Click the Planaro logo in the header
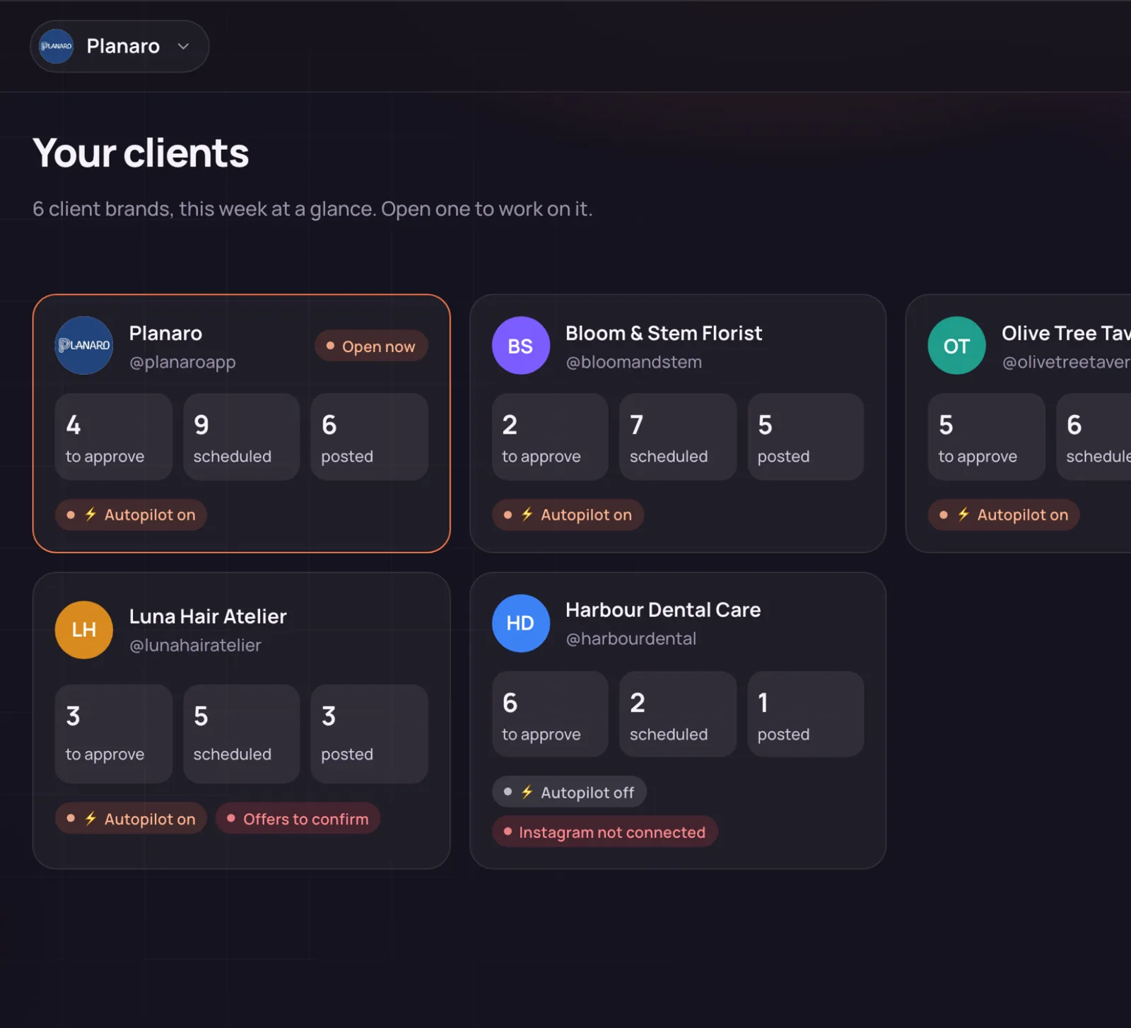Viewport: 1131px width, 1028px height. (57, 46)
